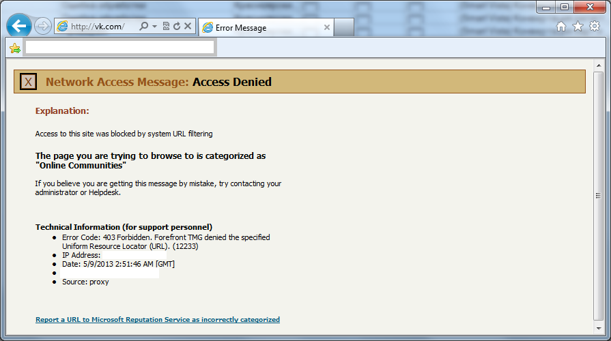The height and width of the screenshot is (341, 611).
Task: Stop loading using the X in address bar
Action: [188, 27]
